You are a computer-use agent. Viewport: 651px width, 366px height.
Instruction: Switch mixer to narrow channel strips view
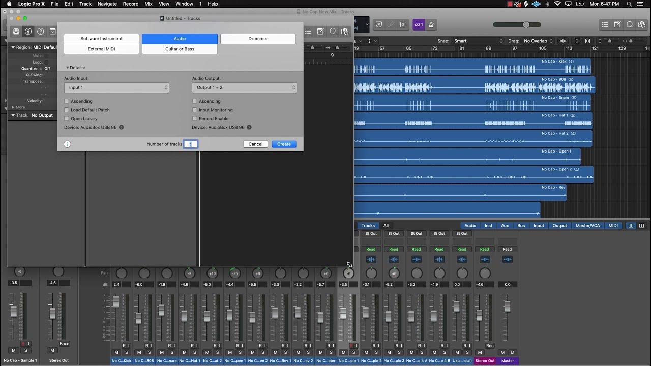[631, 226]
